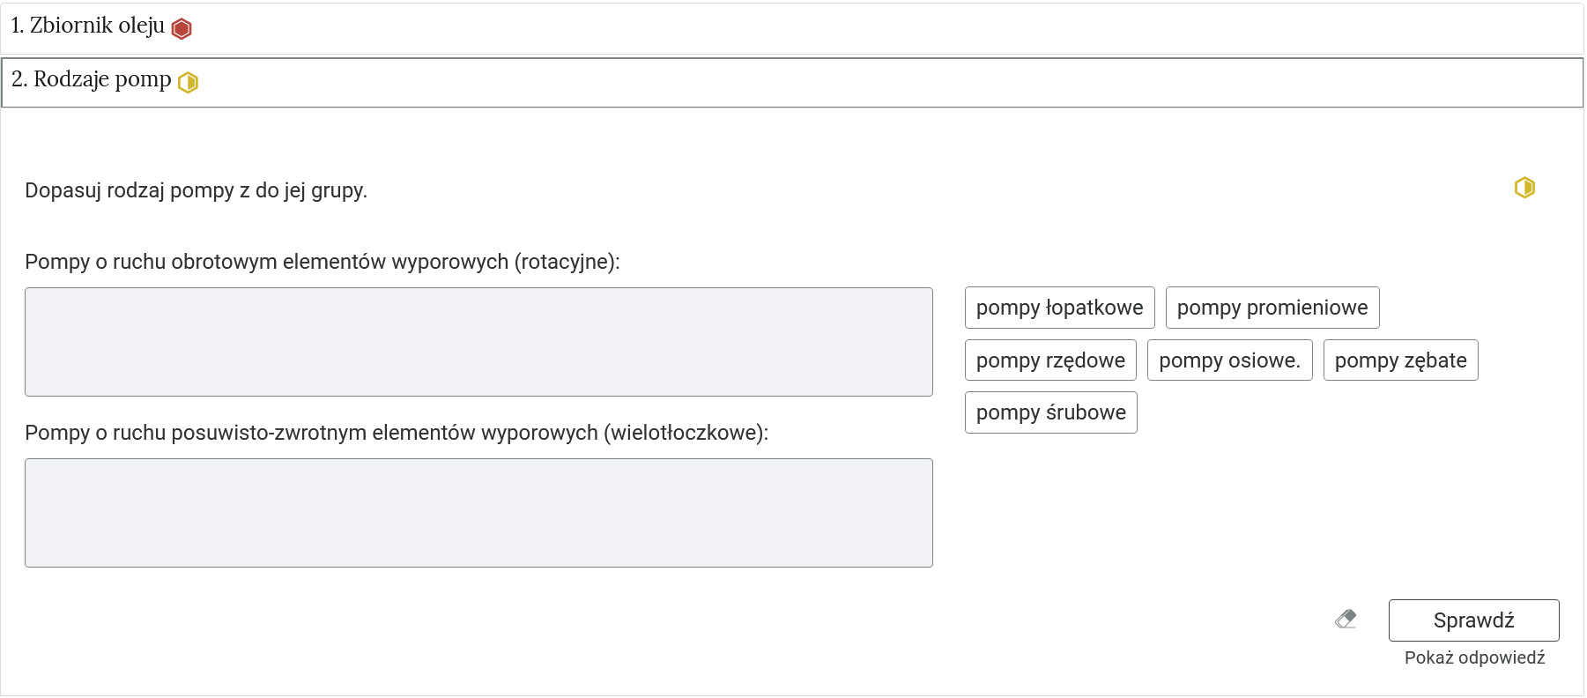Click the "Dopasuj rodzaj pompy" instruction text
1587x698 pixels.
pos(196,190)
